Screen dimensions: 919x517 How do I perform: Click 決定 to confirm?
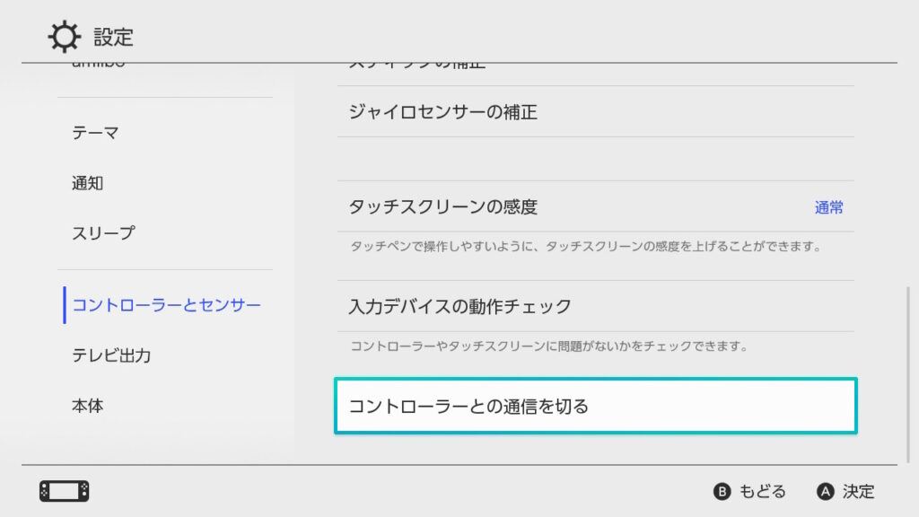pos(859,491)
